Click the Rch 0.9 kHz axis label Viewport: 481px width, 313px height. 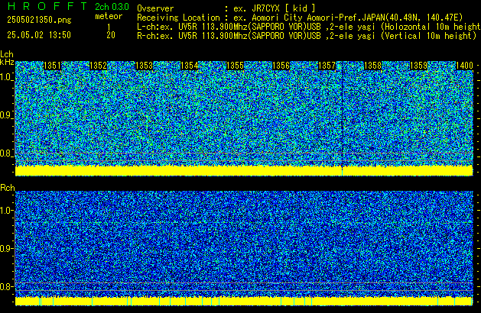(6, 248)
